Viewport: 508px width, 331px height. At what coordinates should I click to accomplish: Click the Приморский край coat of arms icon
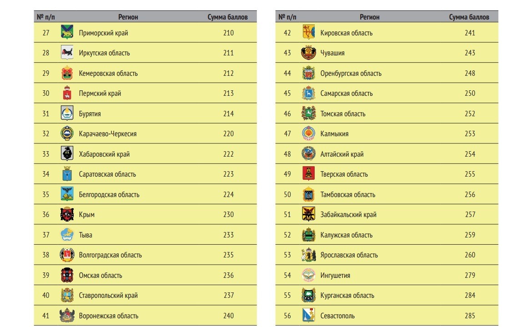point(67,33)
